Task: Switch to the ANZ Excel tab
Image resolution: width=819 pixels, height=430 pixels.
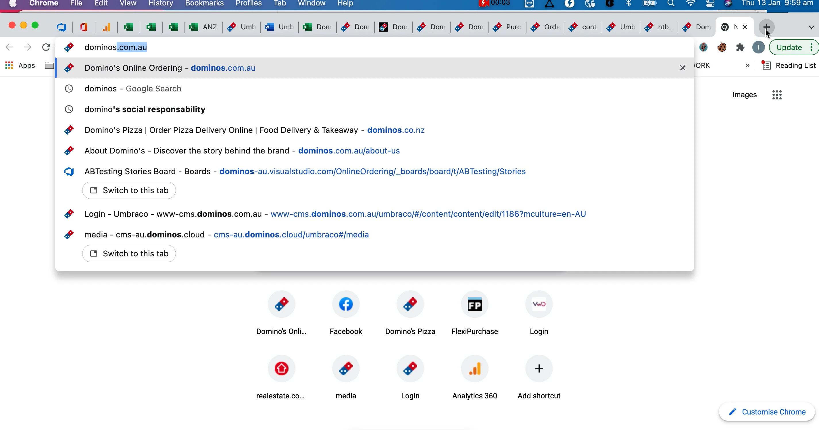Action: tap(203, 27)
